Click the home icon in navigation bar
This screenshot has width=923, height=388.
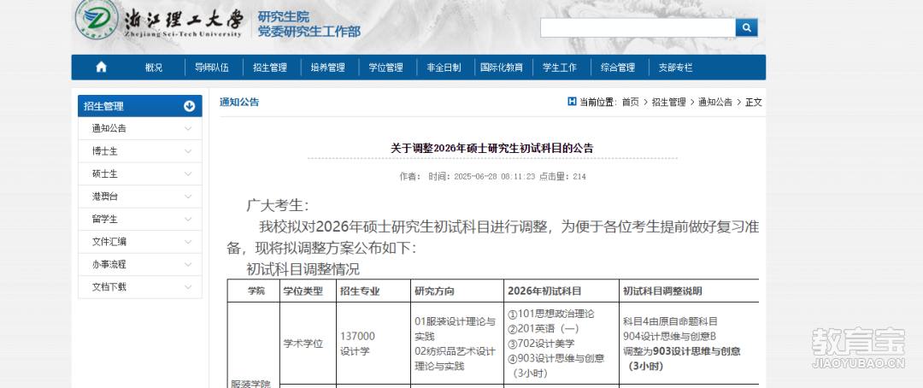click(x=102, y=68)
